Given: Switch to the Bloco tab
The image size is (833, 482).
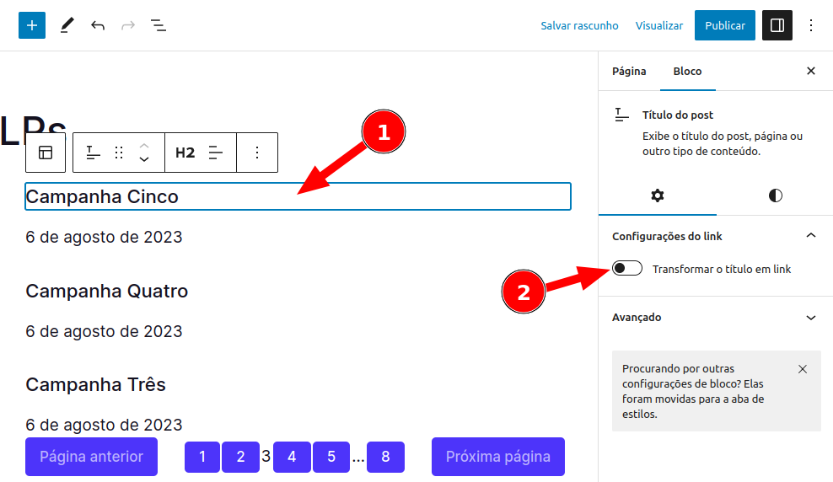Looking at the screenshot, I should point(687,71).
